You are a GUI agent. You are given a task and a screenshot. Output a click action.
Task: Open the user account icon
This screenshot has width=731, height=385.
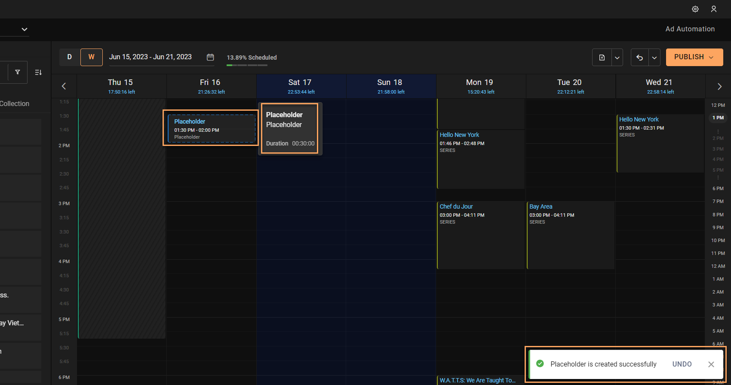pyautogui.click(x=714, y=9)
